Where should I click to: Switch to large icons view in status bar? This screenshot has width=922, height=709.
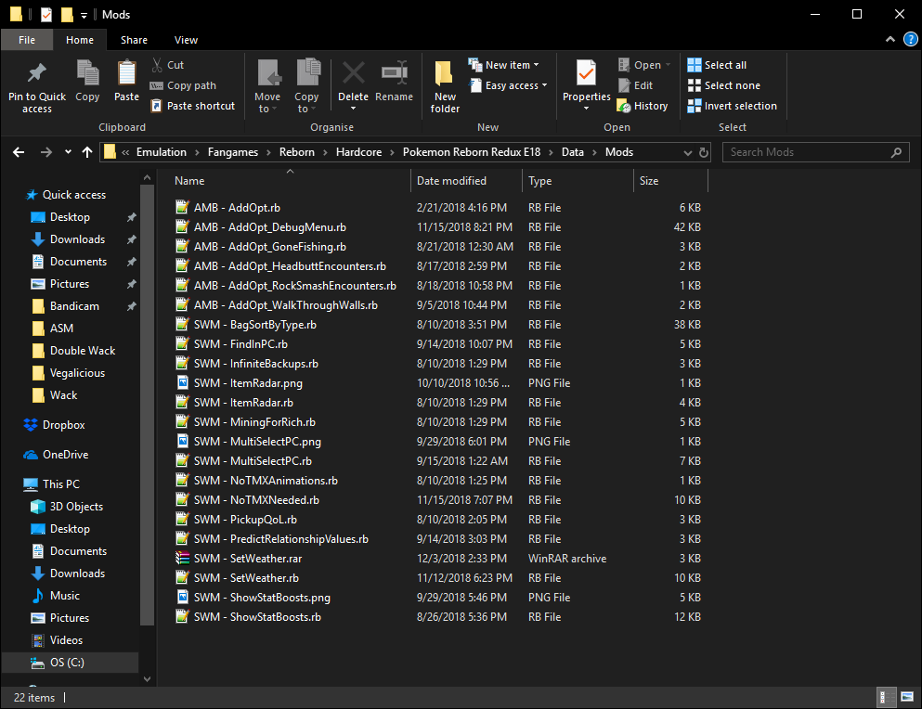[x=907, y=697]
